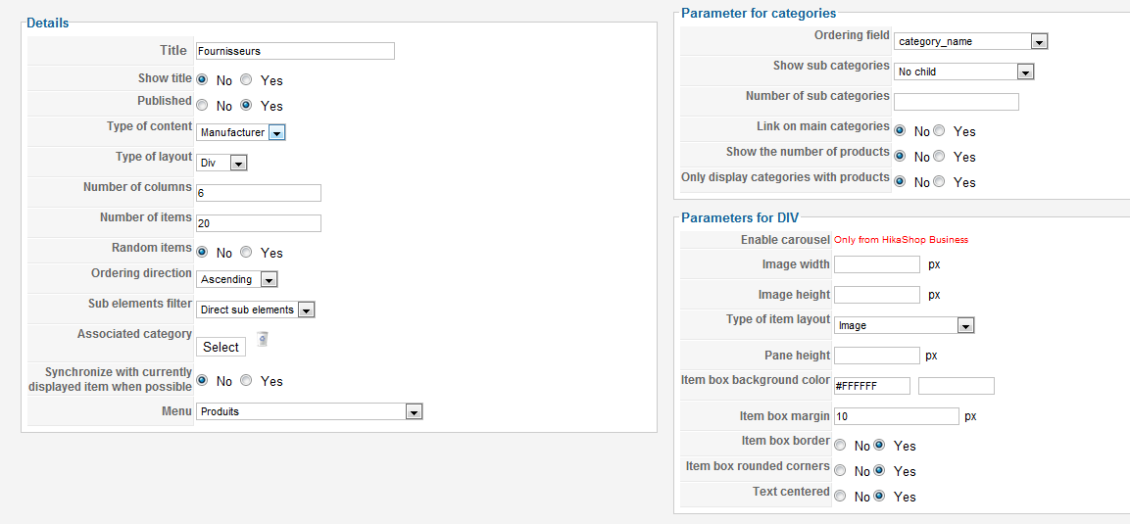Open the Type of item layout dropdown
Screen dimensions: 1130x524
point(905,325)
